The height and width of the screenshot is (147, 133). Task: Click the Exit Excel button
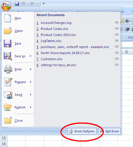click(109, 131)
